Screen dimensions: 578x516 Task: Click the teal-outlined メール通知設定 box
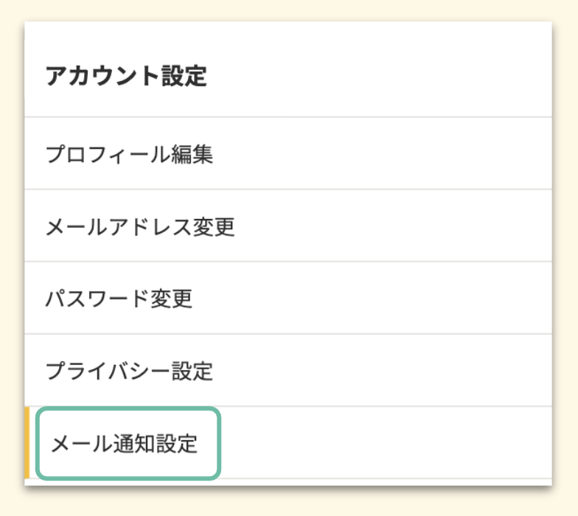[128, 444]
